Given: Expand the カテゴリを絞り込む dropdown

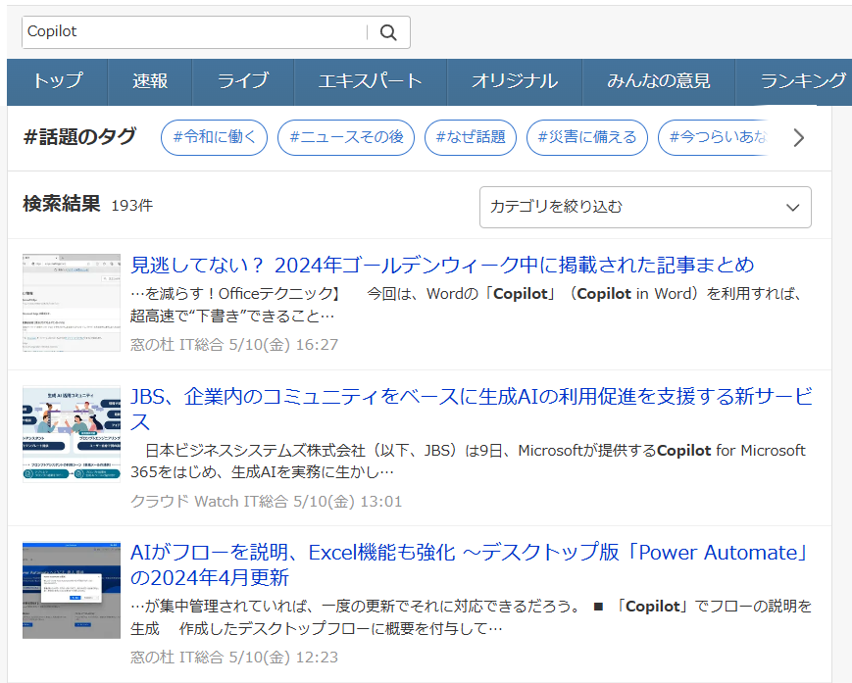Looking at the screenshot, I should tap(645, 208).
